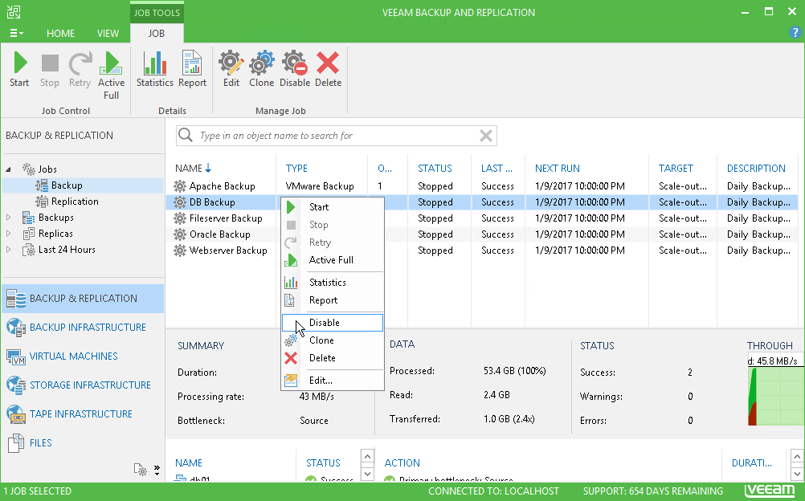Expand the Replicas tree node

click(9, 234)
